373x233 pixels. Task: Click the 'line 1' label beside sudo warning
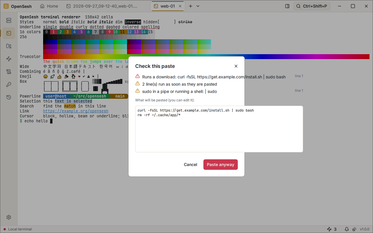(299, 91)
